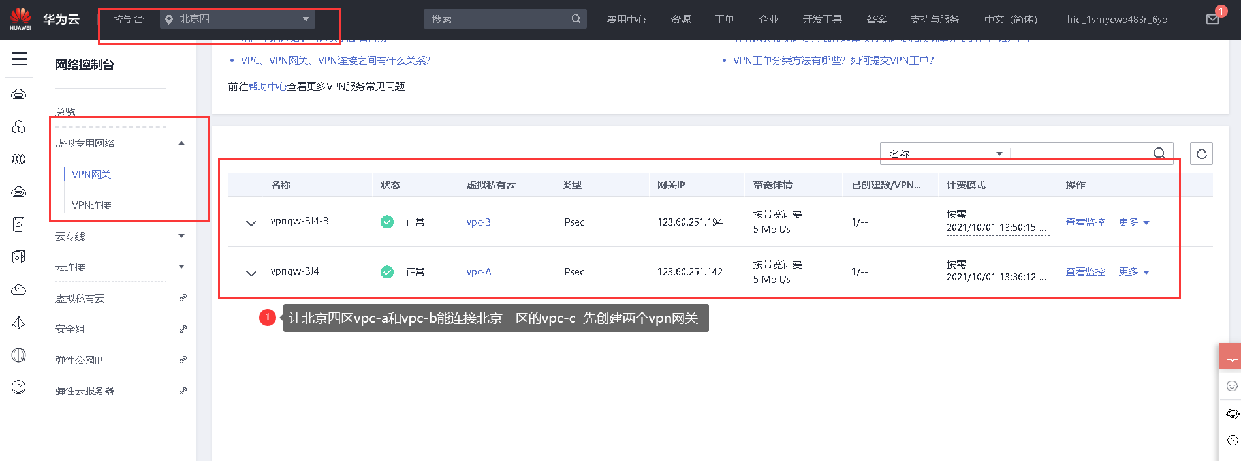
Task: Open 虚拟私有云 in the sidebar
Action: 80,299
